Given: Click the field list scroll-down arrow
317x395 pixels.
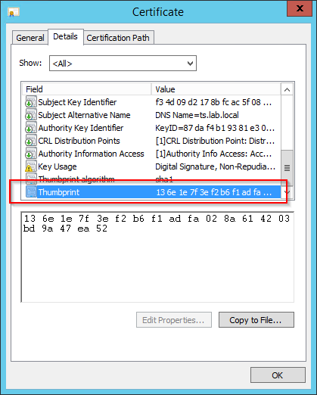Looking at the screenshot, I should tap(287, 192).
